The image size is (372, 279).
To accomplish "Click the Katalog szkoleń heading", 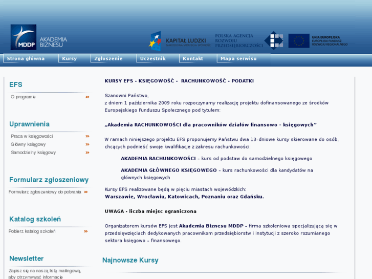I will point(35,219).
